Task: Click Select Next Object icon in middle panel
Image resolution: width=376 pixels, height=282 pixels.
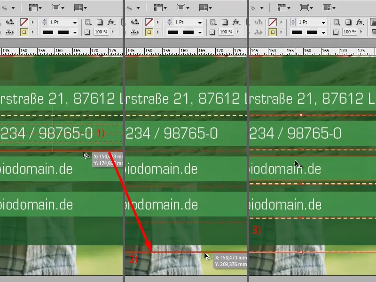Action: pyautogui.click(x=134, y=32)
